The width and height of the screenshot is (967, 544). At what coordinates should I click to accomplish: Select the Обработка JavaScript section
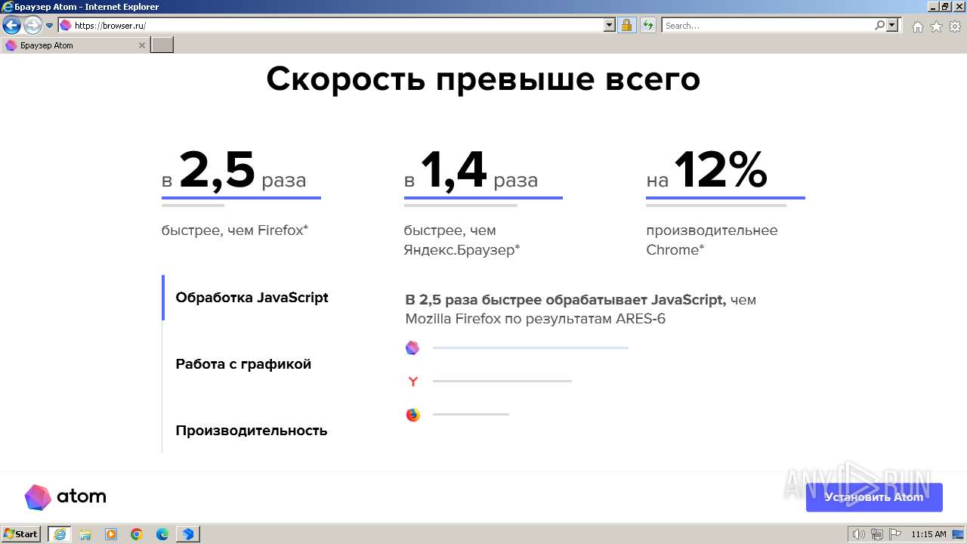(x=252, y=298)
